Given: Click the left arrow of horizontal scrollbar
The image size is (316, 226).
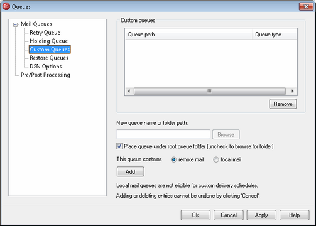Looking at the screenshot, I should click(129, 91).
